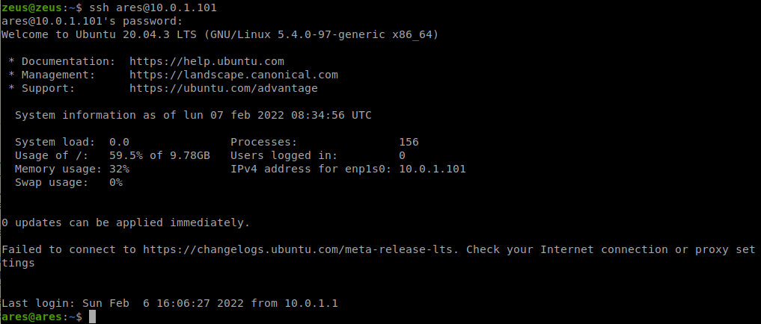Viewport: 761px width, 324px height.
Task: Click the System load value 0.0
Action: (x=120, y=143)
